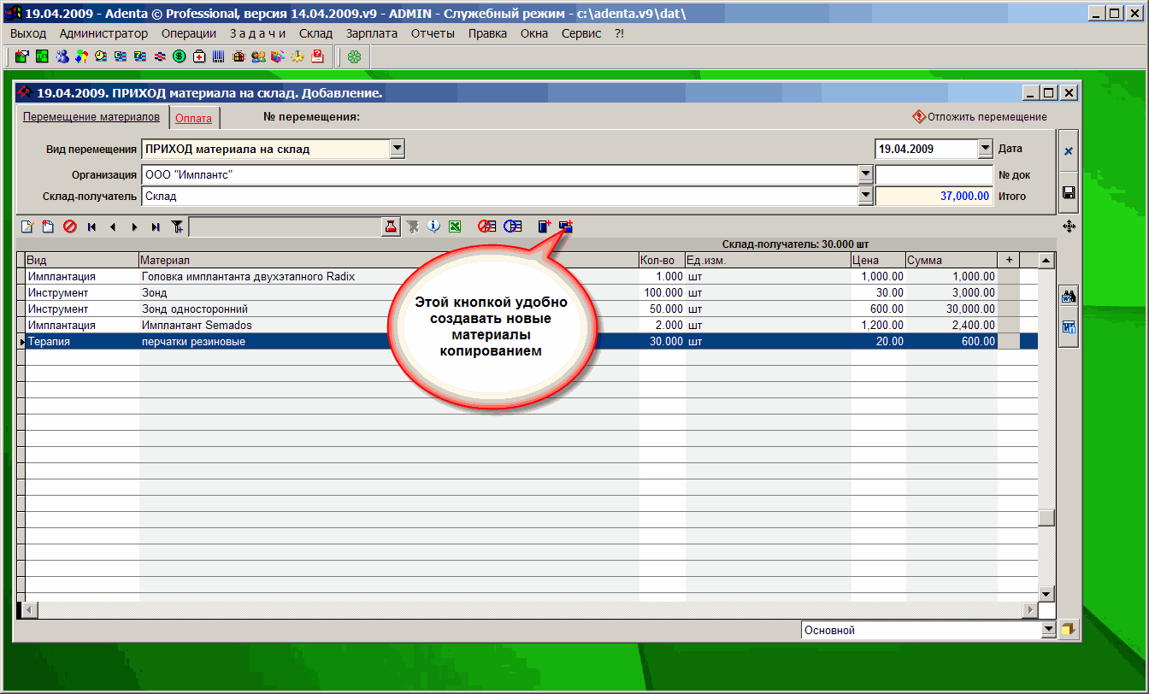Open the Основной dropdown at bottom
This screenshot has width=1149, height=694.
1049,630
